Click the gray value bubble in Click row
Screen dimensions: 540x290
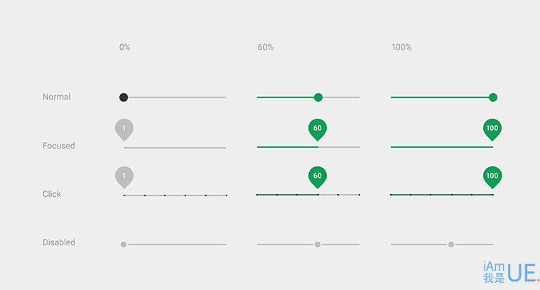coord(124,178)
